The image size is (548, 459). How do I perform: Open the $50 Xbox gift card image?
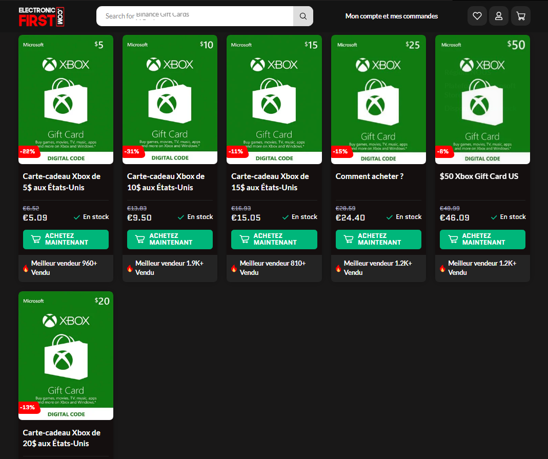(x=483, y=99)
